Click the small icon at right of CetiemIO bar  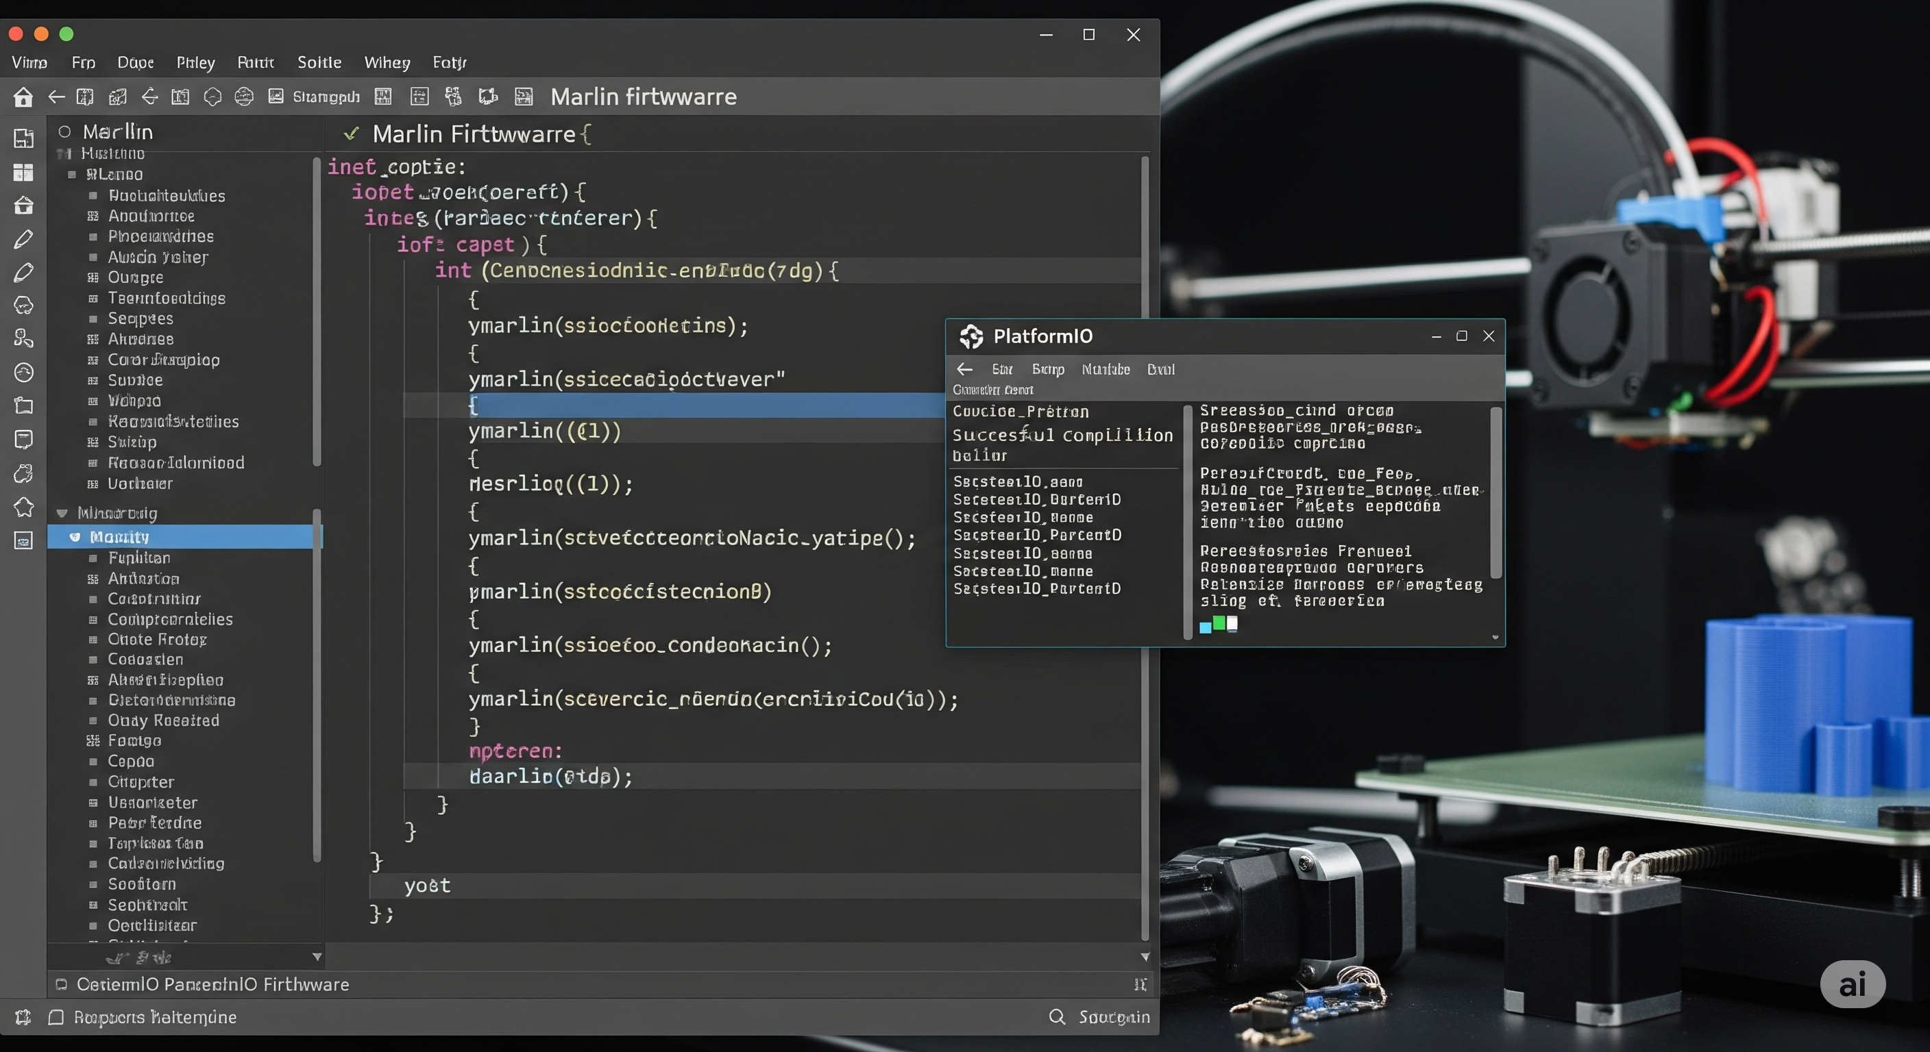coord(1140,984)
